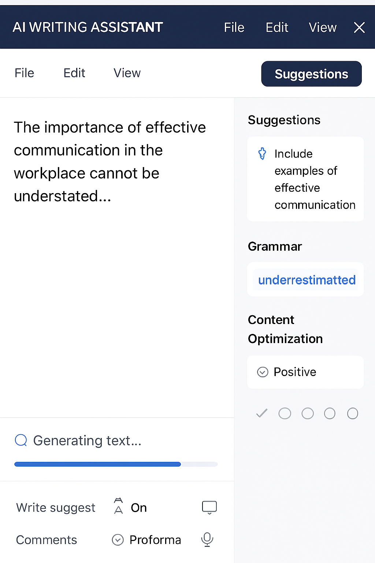The width and height of the screenshot is (375, 563).
Task: Click the underrestimatted grammar correction link
Action: pos(307,280)
